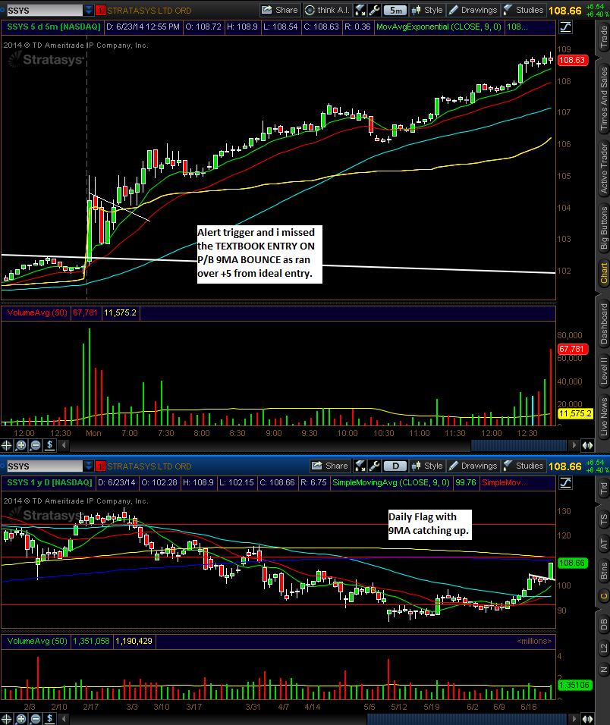Click dollar price icon below bottom chart
Screen dimensions: 610x725
tap(49, 719)
